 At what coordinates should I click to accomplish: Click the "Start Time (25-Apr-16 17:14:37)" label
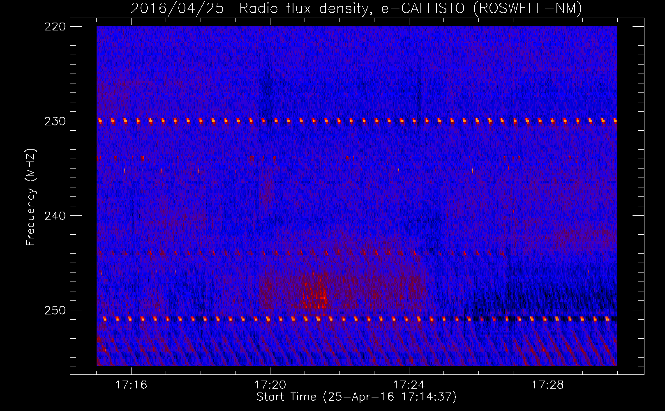coord(356,397)
